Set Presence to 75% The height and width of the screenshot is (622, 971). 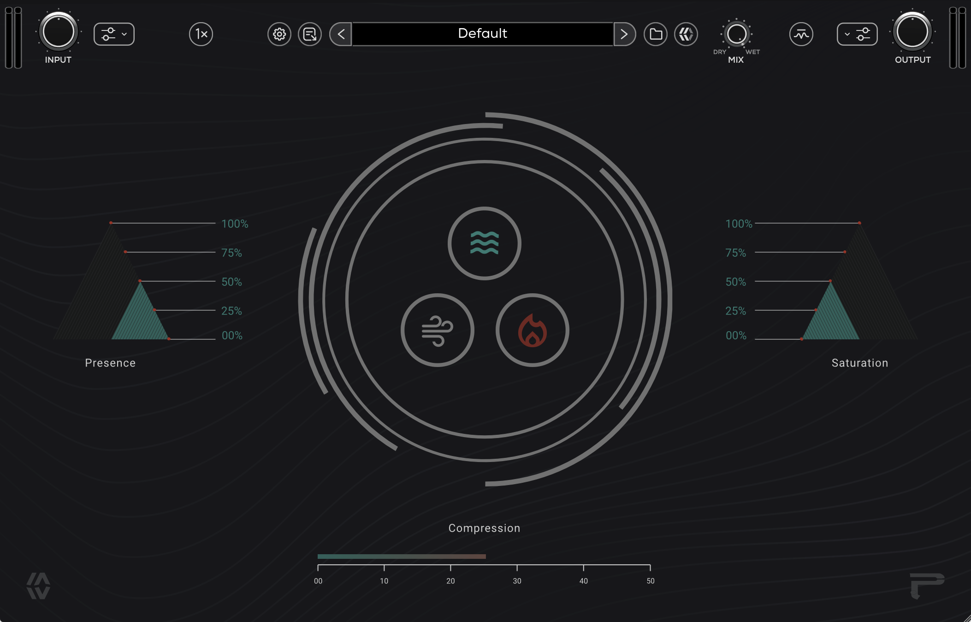pyautogui.click(x=231, y=253)
